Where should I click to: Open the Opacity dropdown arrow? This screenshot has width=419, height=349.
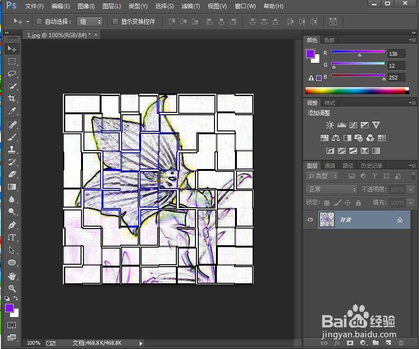tap(411, 189)
